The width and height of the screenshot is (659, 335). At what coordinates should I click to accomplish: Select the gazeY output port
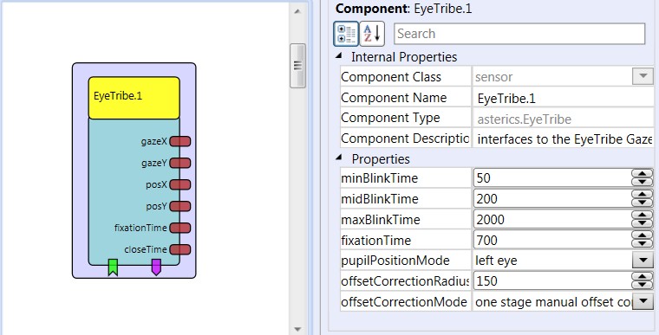tap(180, 163)
